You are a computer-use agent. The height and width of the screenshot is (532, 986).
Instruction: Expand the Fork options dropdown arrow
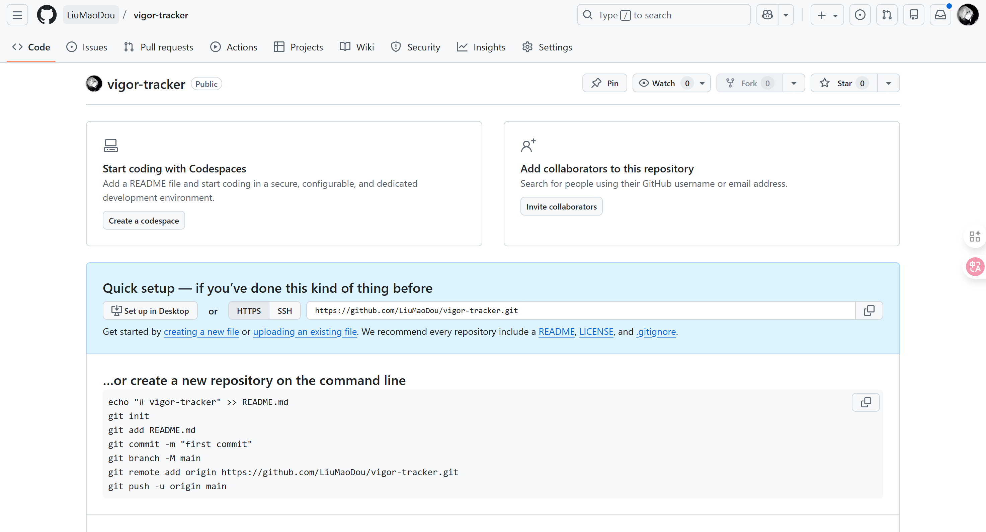(x=794, y=83)
